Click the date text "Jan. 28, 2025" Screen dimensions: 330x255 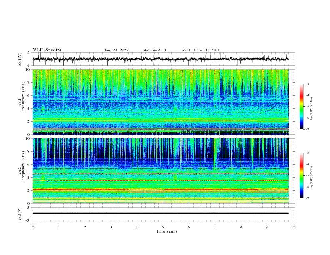pos(116,50)
